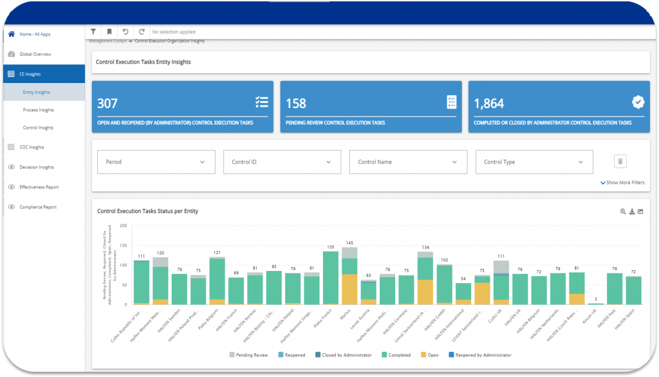Zoom into the chart using the magnifier icon
Viewport: 659px width, 377px height.
point(622,211)
